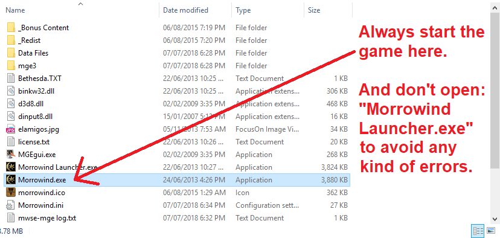The image size is (500, 238).
Task: Select the file name MGEgui.exe
Action: pos(37,155)
